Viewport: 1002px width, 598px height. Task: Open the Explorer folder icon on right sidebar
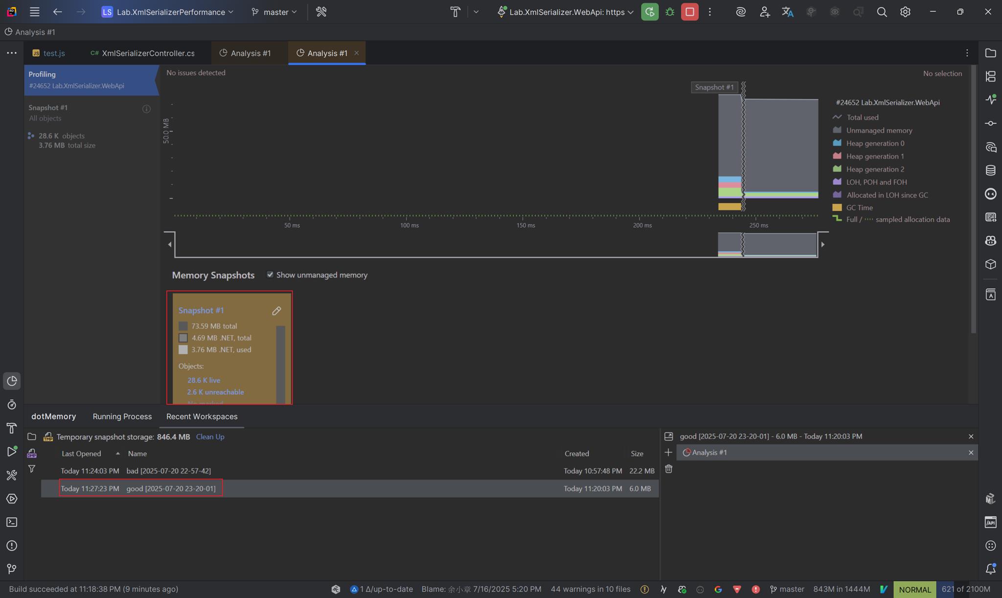990,53
